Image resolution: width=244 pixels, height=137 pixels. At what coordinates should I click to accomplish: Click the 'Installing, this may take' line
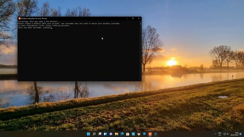[39, 22]
